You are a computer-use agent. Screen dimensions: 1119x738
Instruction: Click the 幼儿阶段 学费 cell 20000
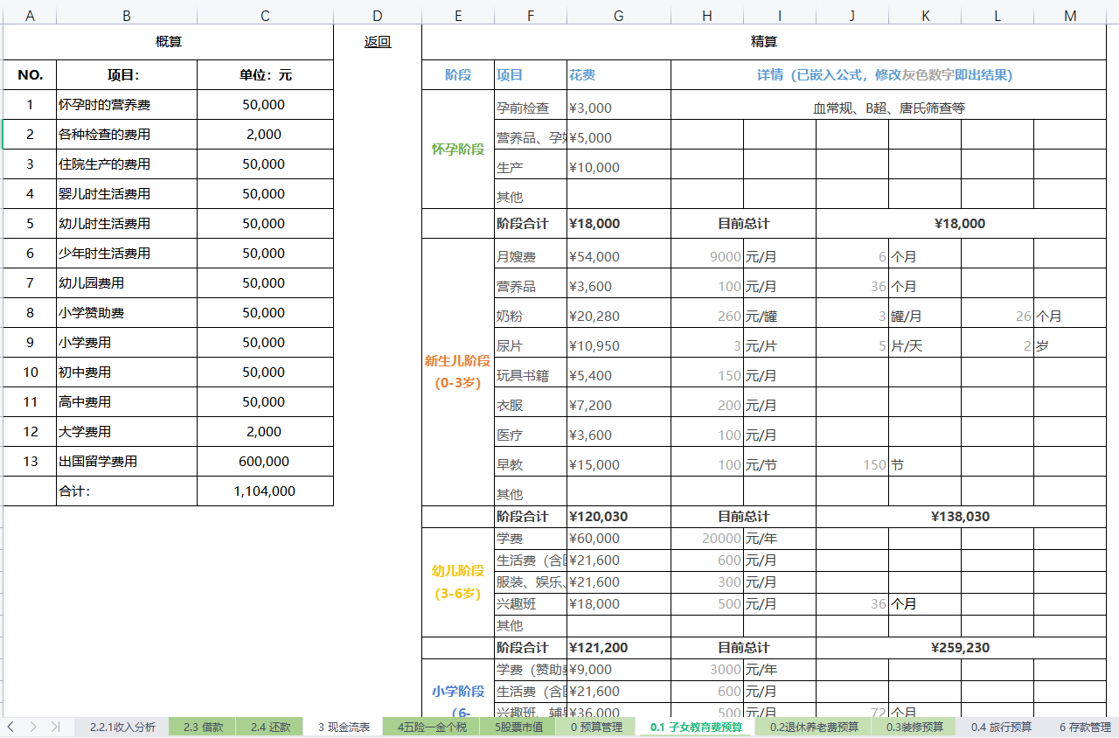coord(707,539)
